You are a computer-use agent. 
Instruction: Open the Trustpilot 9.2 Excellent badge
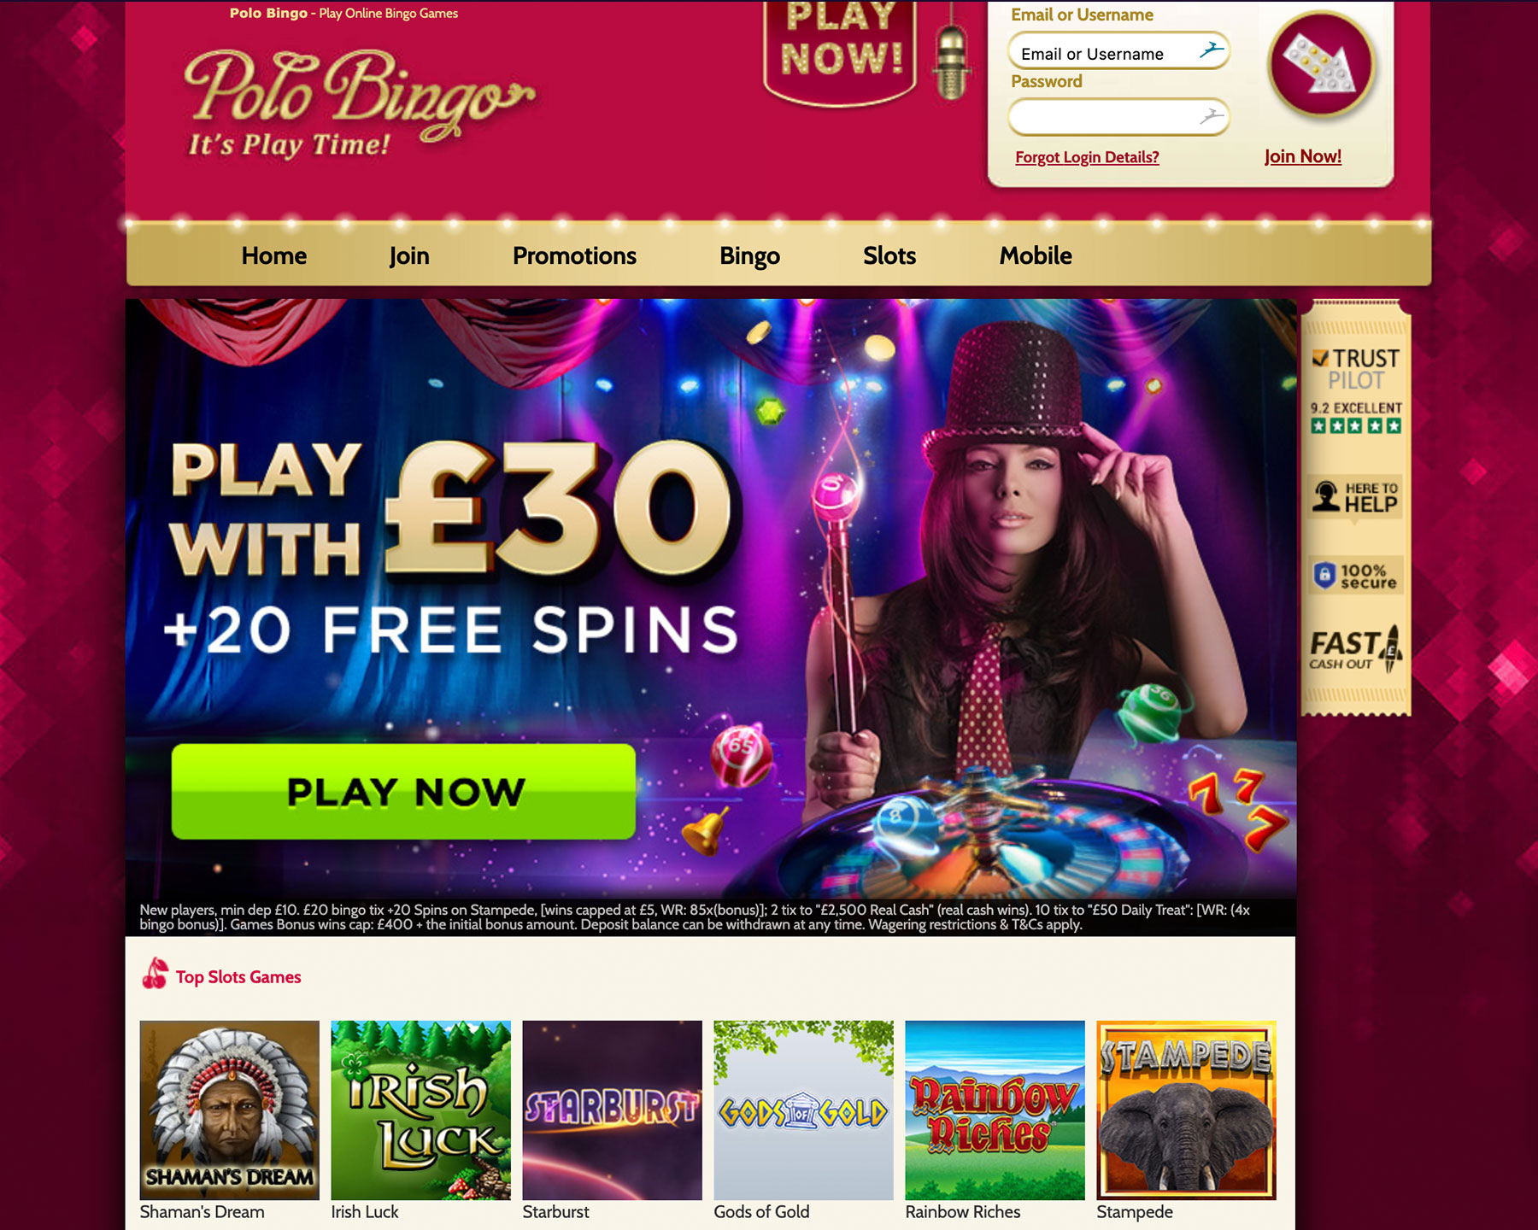coord(1356,391)
